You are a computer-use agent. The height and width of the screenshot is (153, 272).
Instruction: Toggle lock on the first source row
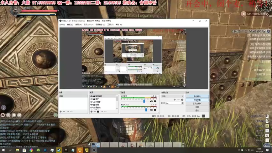(94, 96)
